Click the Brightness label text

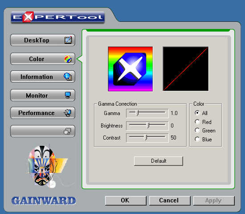pyautogui.click(x=111, y=126)
